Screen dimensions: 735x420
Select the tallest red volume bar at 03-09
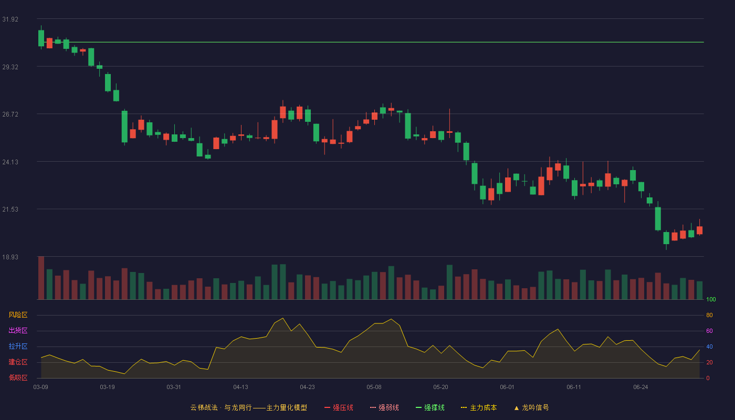pos(41,278)
